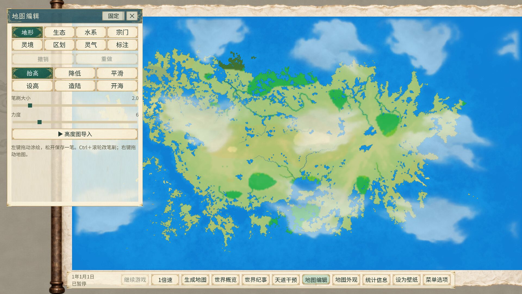Viewport: 522px width, 294px height.
Task: Open the 天道干预 intervention menu
Action: [x=286, y=280]
